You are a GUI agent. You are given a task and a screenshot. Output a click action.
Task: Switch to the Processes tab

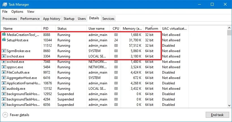click(10, 19)
